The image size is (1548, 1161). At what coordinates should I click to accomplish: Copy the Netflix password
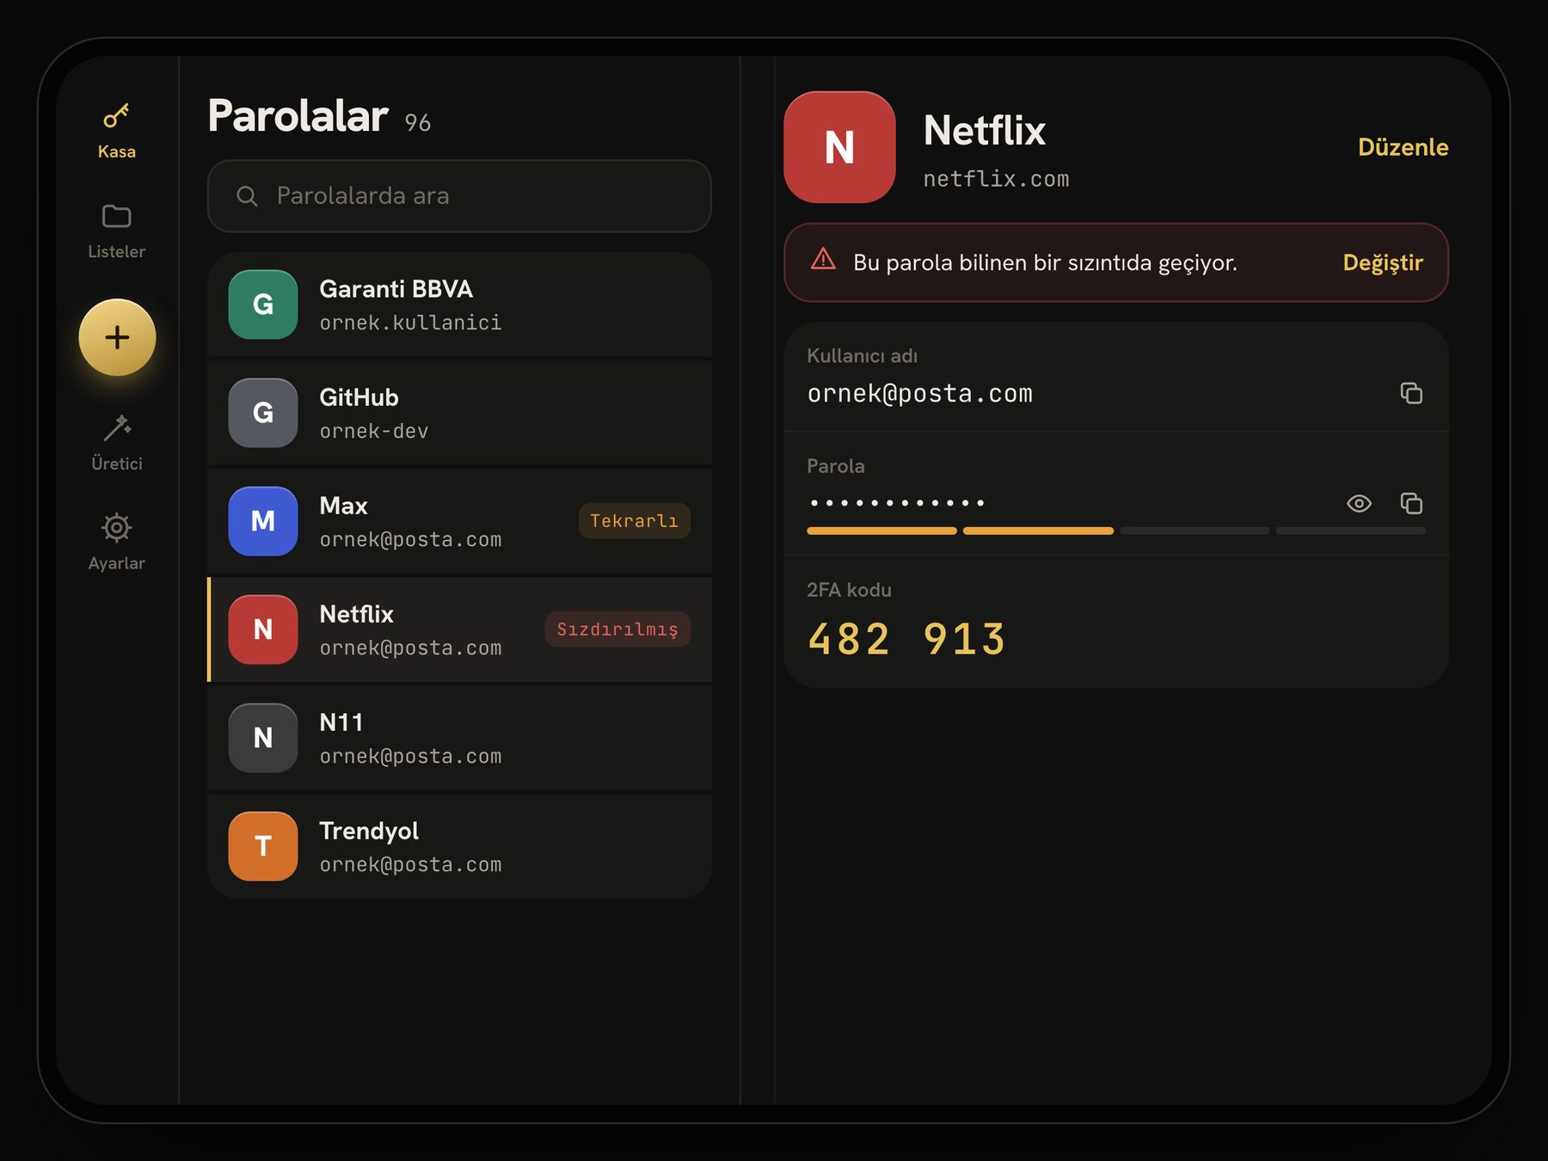pyautogui.click(x=1411, y=503)
